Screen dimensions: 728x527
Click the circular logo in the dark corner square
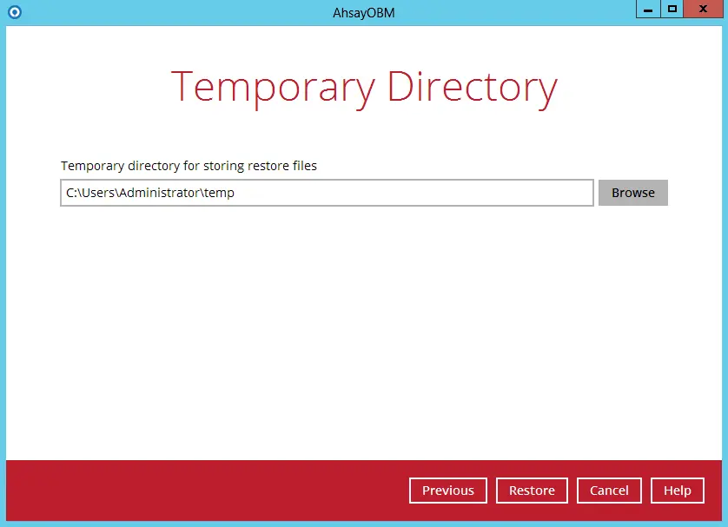[15, 12]
